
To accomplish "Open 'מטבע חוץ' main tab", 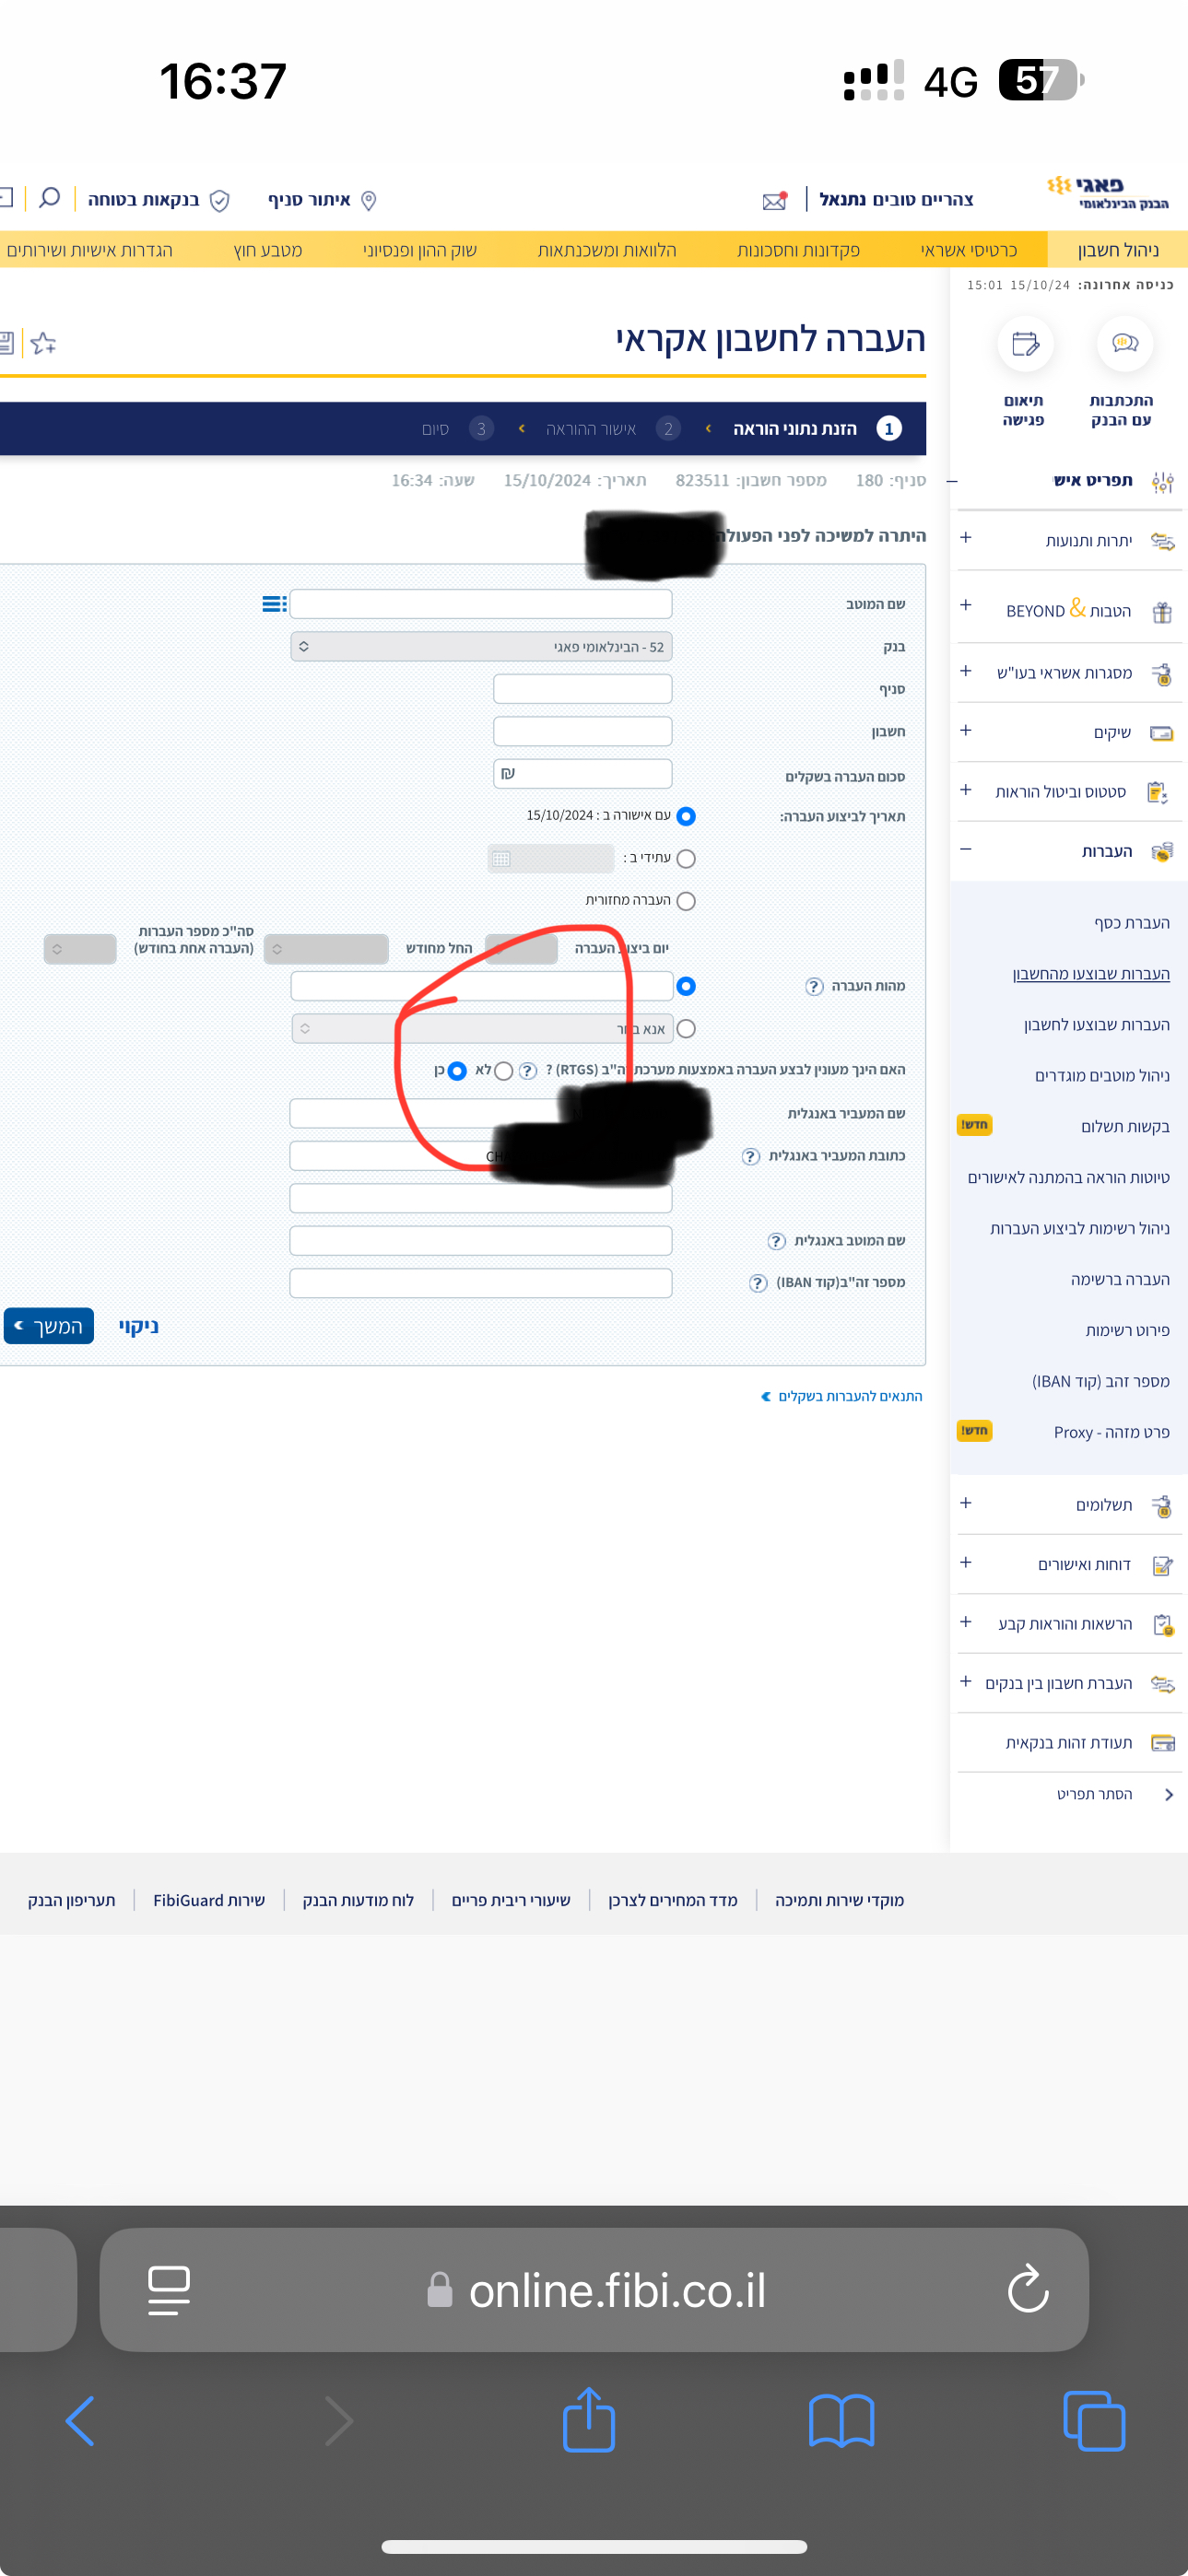I will tap(268, 250).
